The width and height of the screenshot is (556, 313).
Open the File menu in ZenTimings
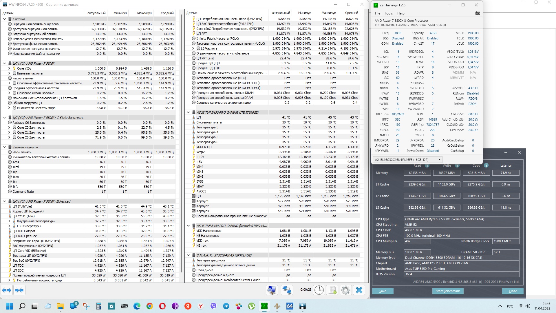377,13
